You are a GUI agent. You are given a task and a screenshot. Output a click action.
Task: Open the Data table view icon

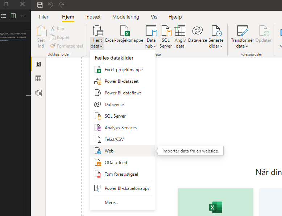coord(38,78)
